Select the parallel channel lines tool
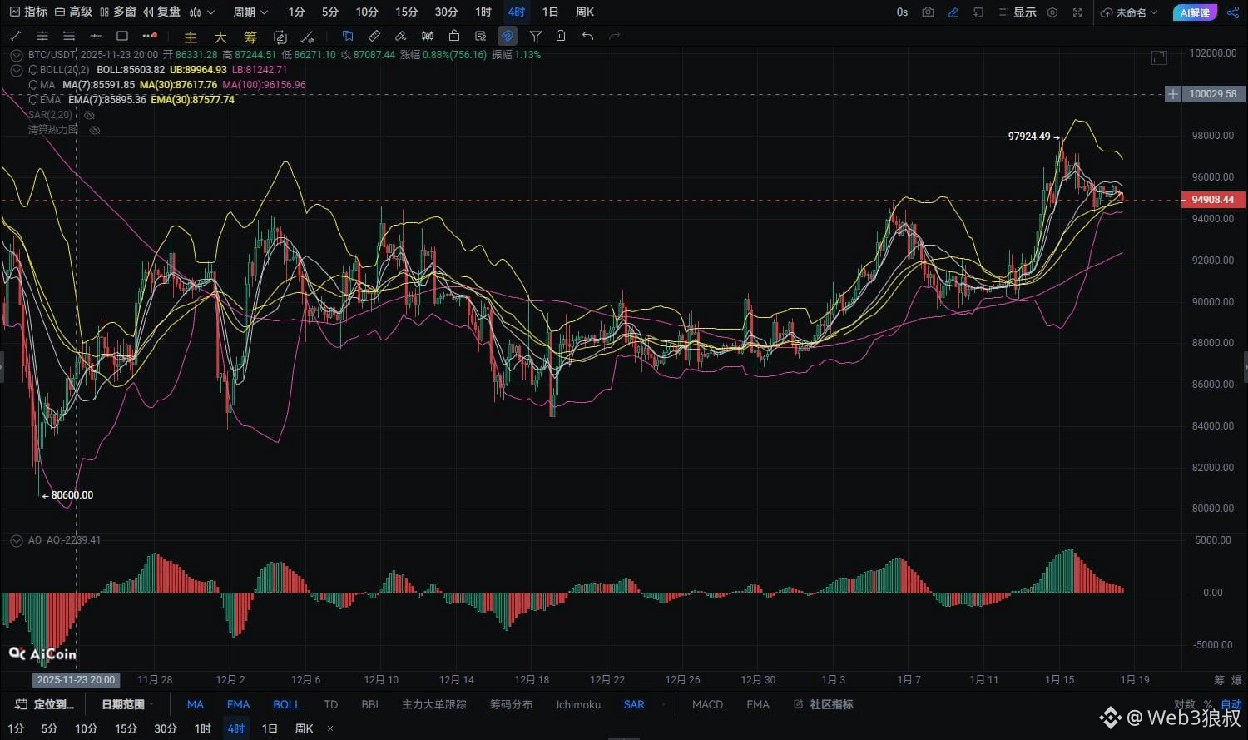 point(42,36)
